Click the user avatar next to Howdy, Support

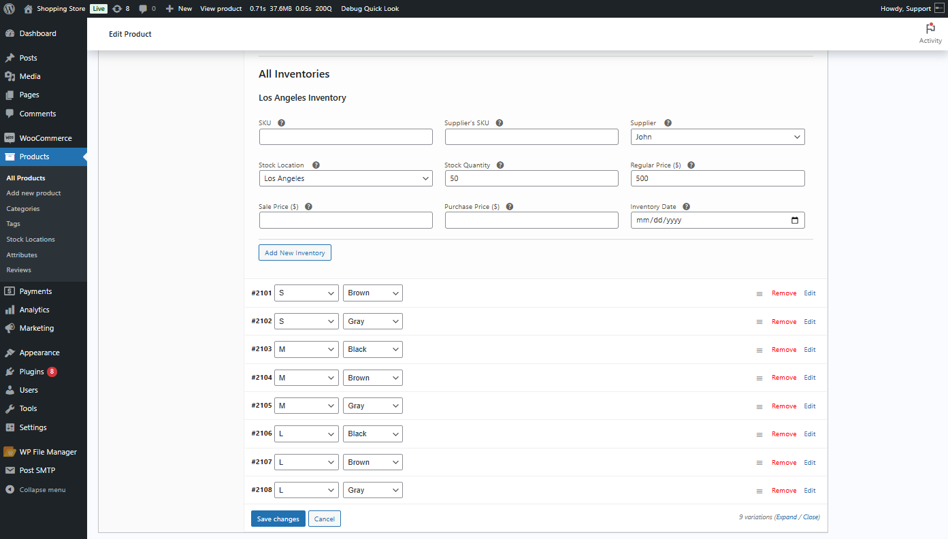coord(939,9)
